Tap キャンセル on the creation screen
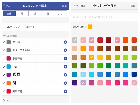The width and height of the screenshot is (140, 105). coord(79,6)
